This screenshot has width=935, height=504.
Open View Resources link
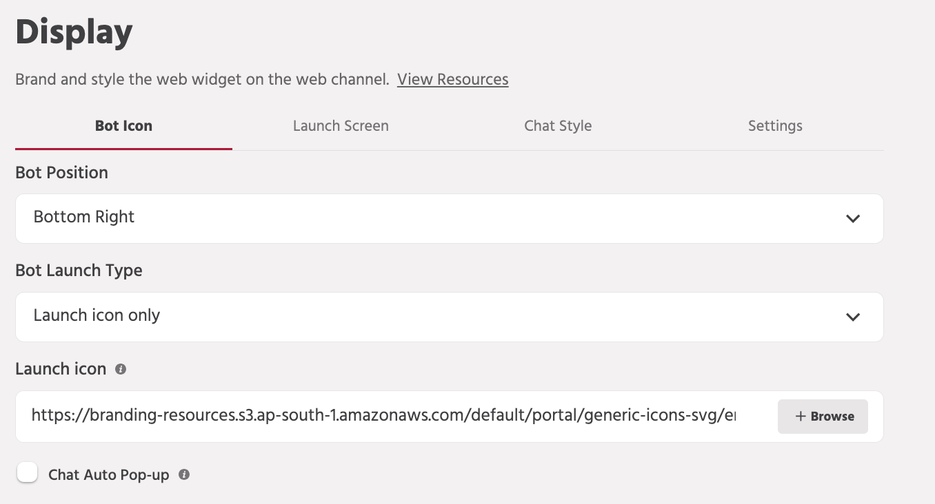pyautogui.click(x=452, y=79)
